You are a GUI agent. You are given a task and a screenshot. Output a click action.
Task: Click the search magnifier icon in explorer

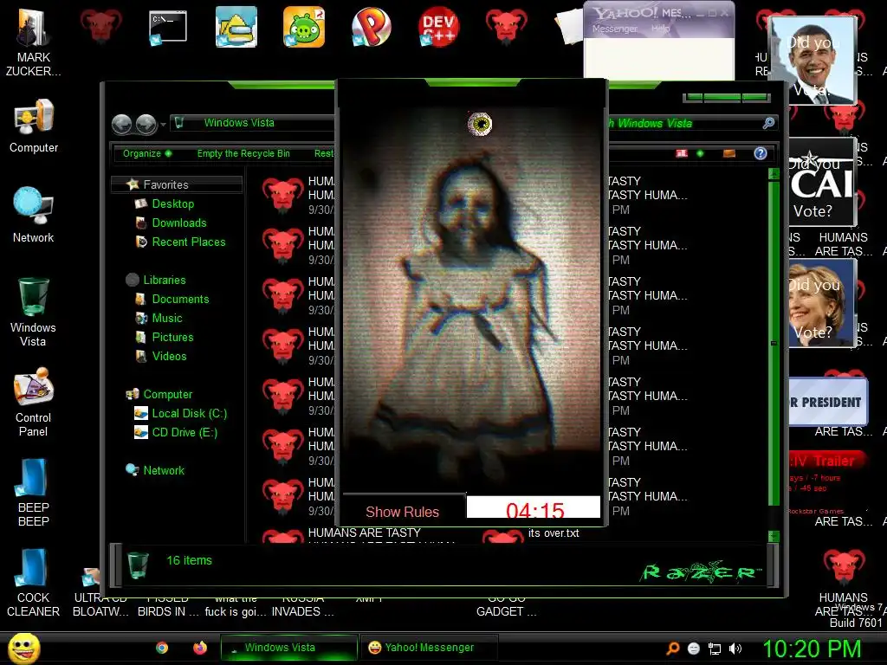[x=768, y=123]
